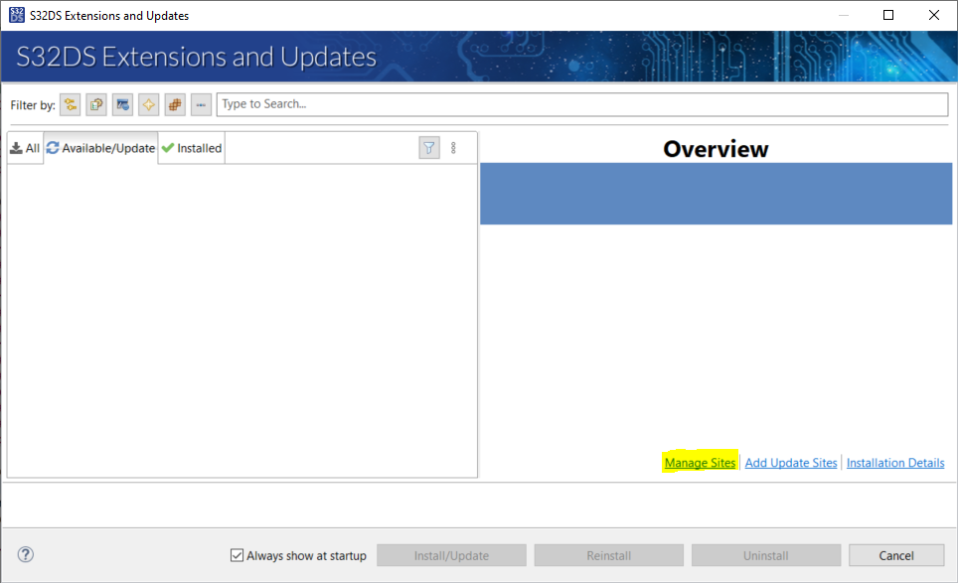Select the Available/Update tab

pos(100,148)
